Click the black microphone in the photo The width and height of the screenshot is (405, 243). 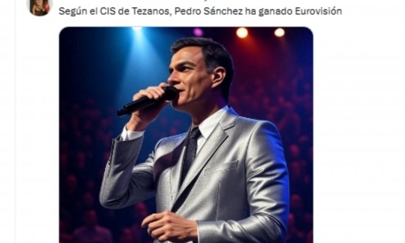[147, 101]
